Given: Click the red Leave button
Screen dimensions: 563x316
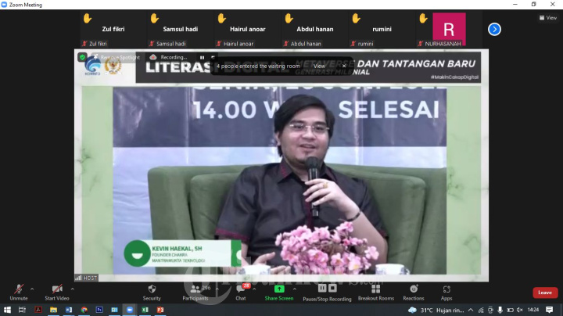Looking at the screenshot, I should coord(545,293).
